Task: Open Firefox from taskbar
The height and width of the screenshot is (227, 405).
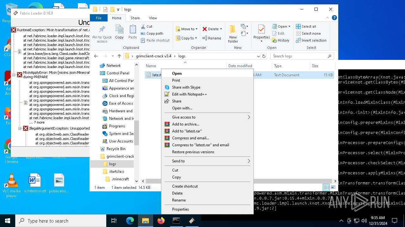Action: point(161,221)
